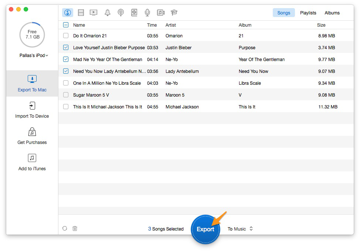Uncheck the Mad Ne Yo checkbox

click(x=66, y=59)
